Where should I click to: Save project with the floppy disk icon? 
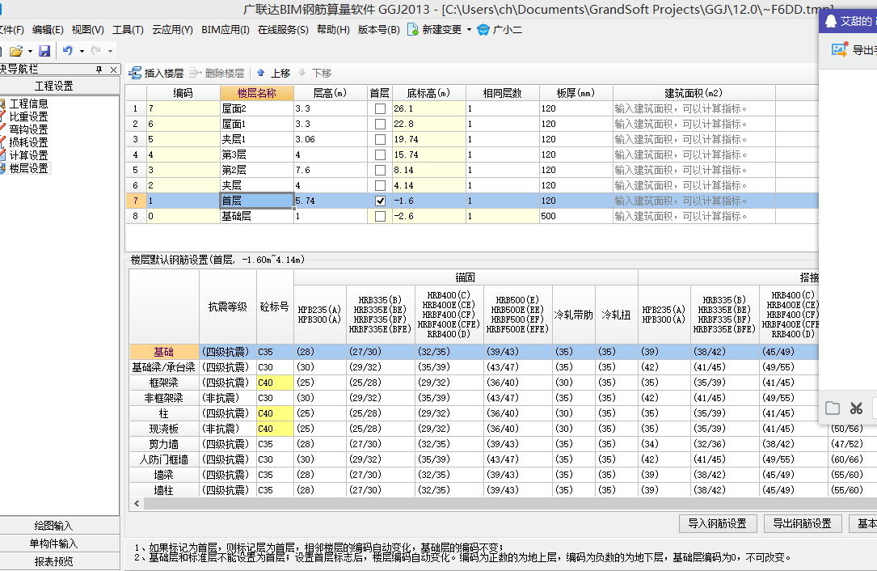(44, 51)
